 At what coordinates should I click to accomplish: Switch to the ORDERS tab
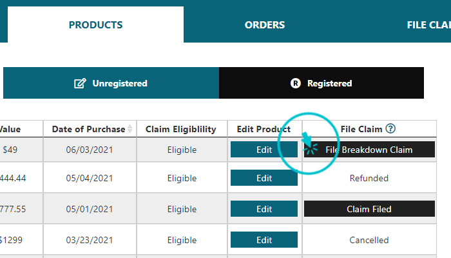265,25
